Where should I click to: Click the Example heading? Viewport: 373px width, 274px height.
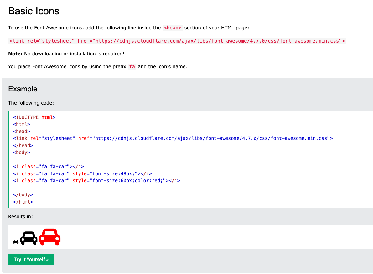click(23, 89)
